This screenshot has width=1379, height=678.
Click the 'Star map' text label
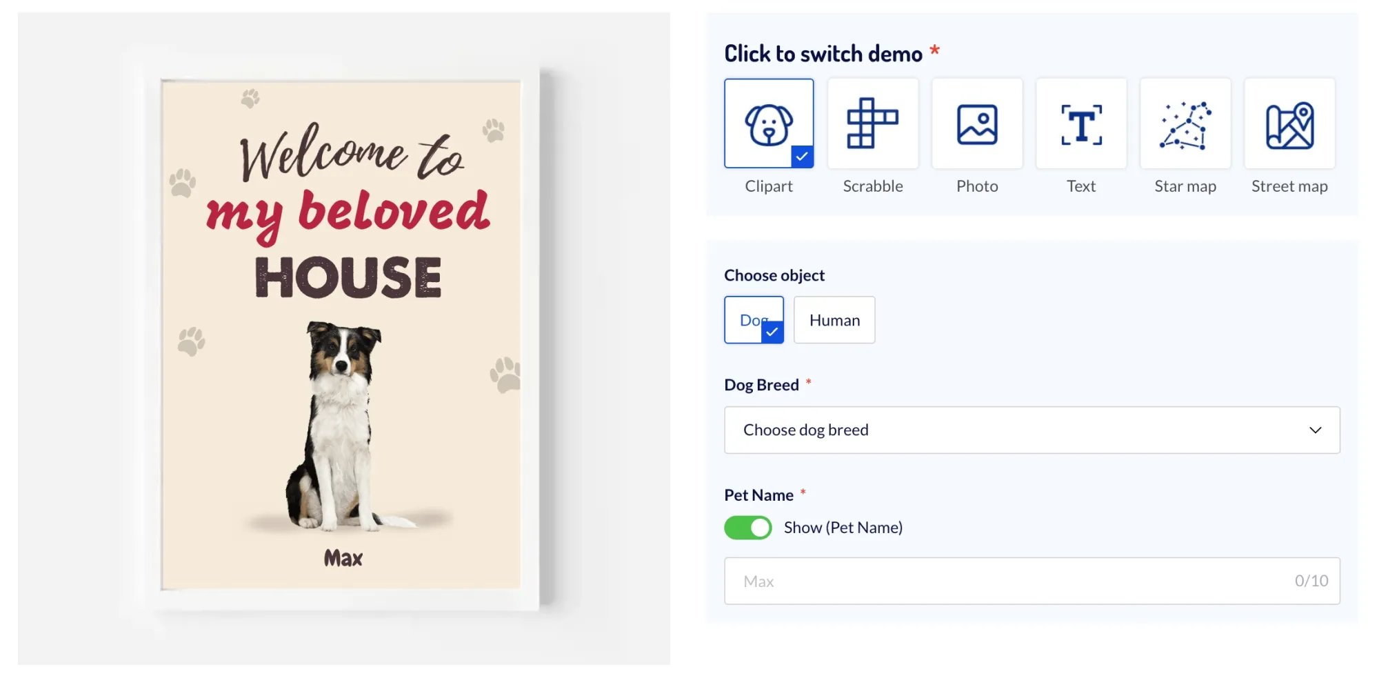point(1185,186)
